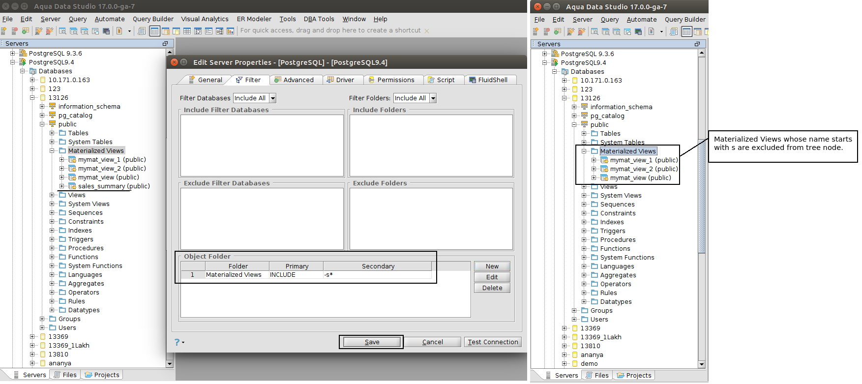This screenshot has width=862, height=384.
Task: Open the Automate menu in the right window
Action: [x=642, y=20]
